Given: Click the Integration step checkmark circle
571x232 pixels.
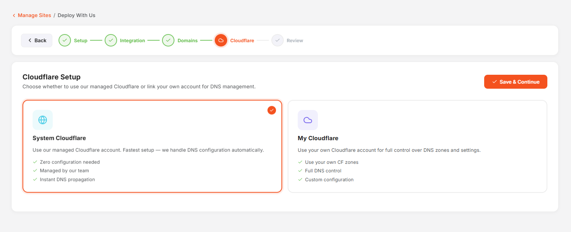Looking at the screenshot, I should pos(111,40).
